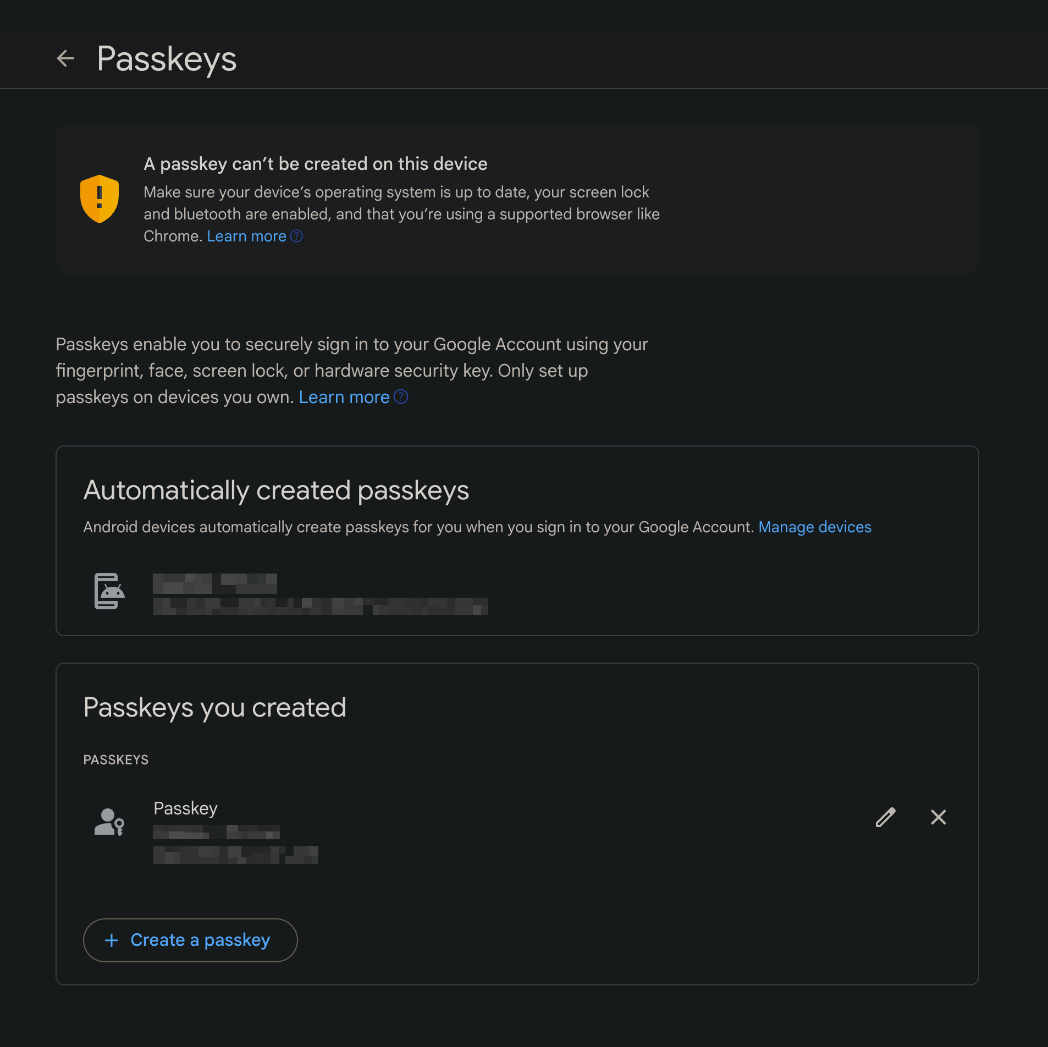Viewport: 1048px width, 1047px height.
Task: Click the Automatically created passkeys heading
Action: 276,490
